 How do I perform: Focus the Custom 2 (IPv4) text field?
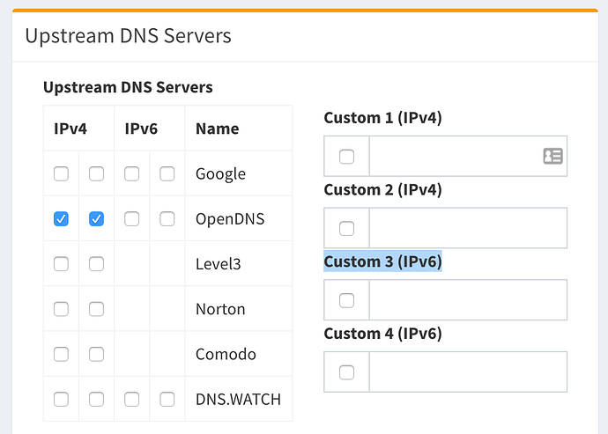click(467, 229)
